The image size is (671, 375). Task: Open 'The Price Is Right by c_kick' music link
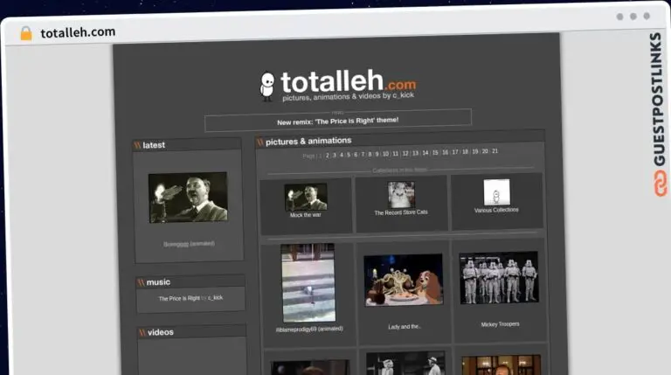click(x=190, y=298)
